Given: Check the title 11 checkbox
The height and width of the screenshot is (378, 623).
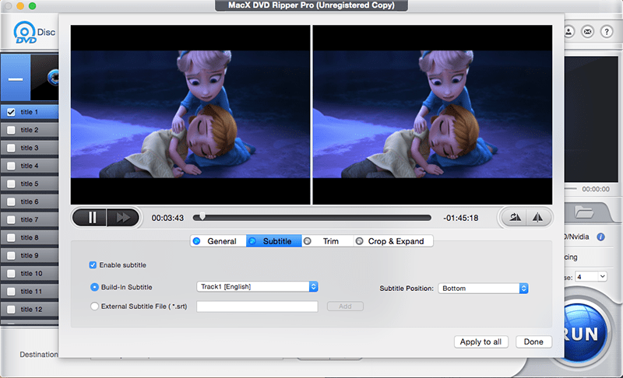Looking at the screenshot, I should (x=11, y=292).
